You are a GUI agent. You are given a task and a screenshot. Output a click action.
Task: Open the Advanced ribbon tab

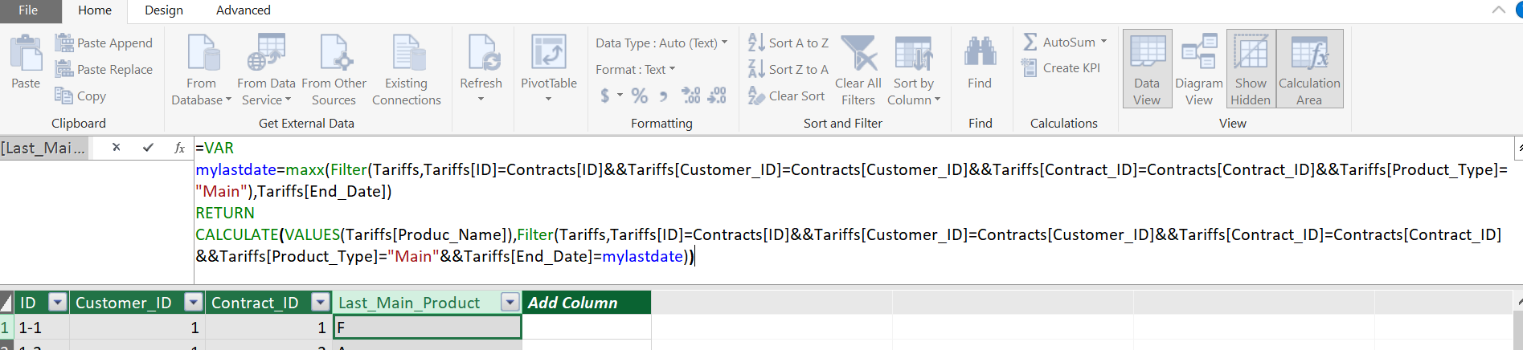[244, 10]
